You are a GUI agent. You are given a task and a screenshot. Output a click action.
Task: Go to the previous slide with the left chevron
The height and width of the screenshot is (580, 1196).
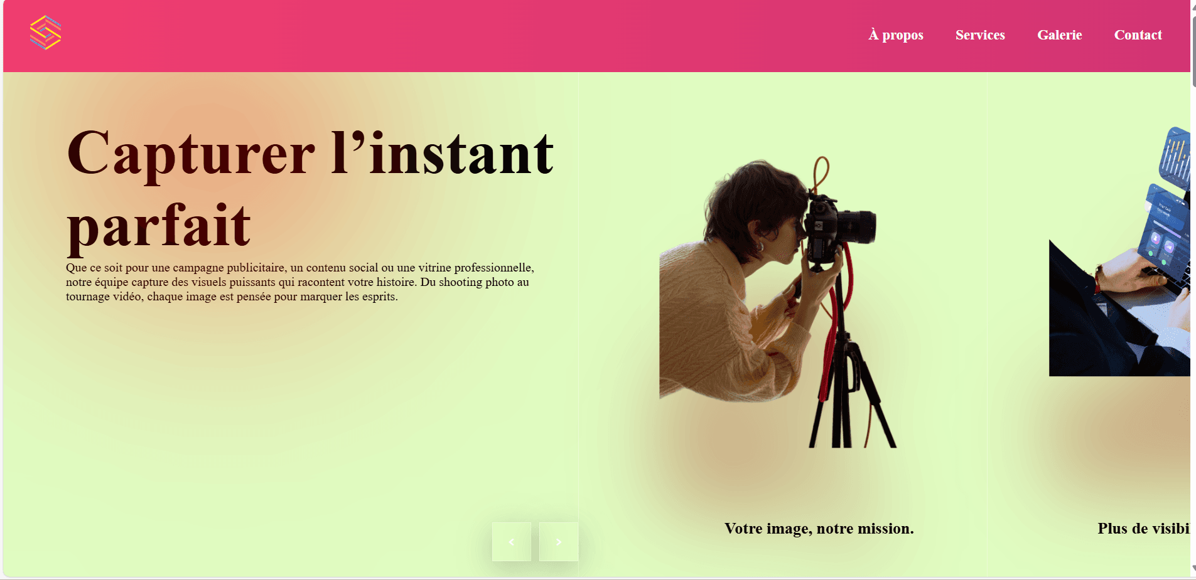pyautogui.click(x=512, y=542)
